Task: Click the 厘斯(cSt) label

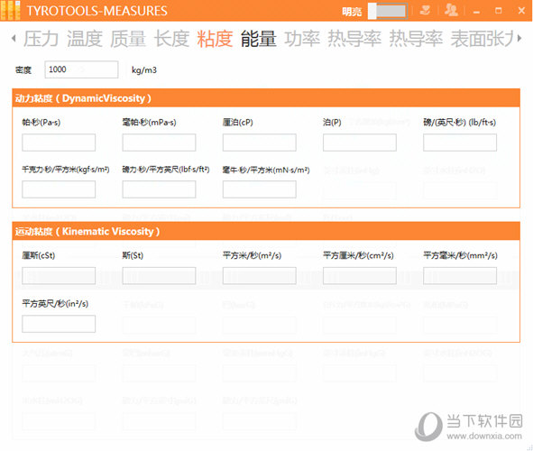Action: coord(39,255)
